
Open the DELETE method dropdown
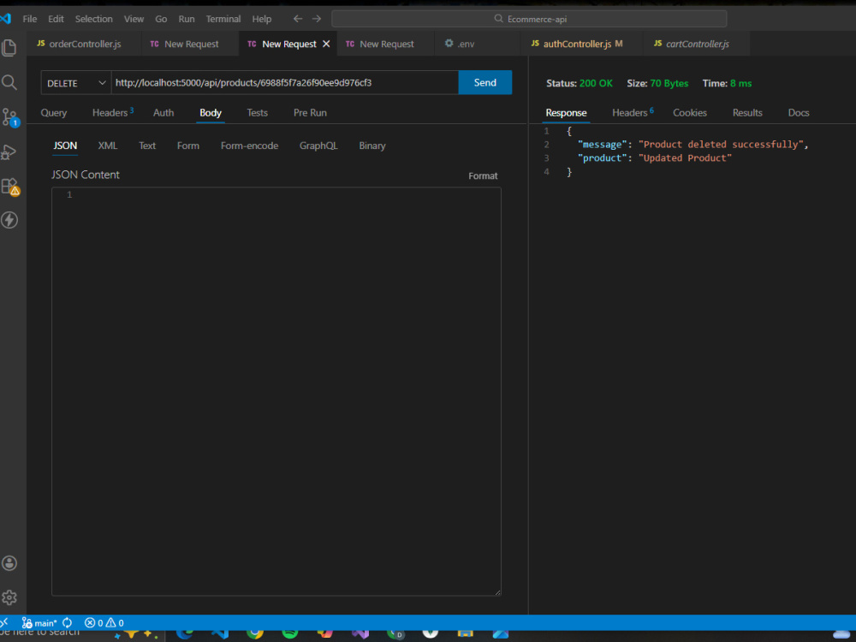coord(76,83)
